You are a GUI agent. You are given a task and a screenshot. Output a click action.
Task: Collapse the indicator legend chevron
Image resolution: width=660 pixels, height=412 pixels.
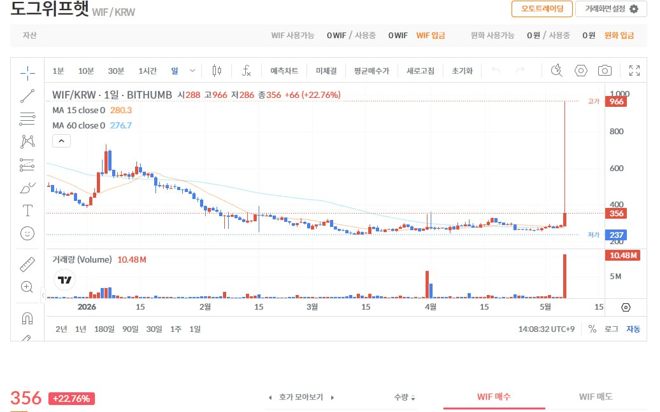click(x=61, y=141)
